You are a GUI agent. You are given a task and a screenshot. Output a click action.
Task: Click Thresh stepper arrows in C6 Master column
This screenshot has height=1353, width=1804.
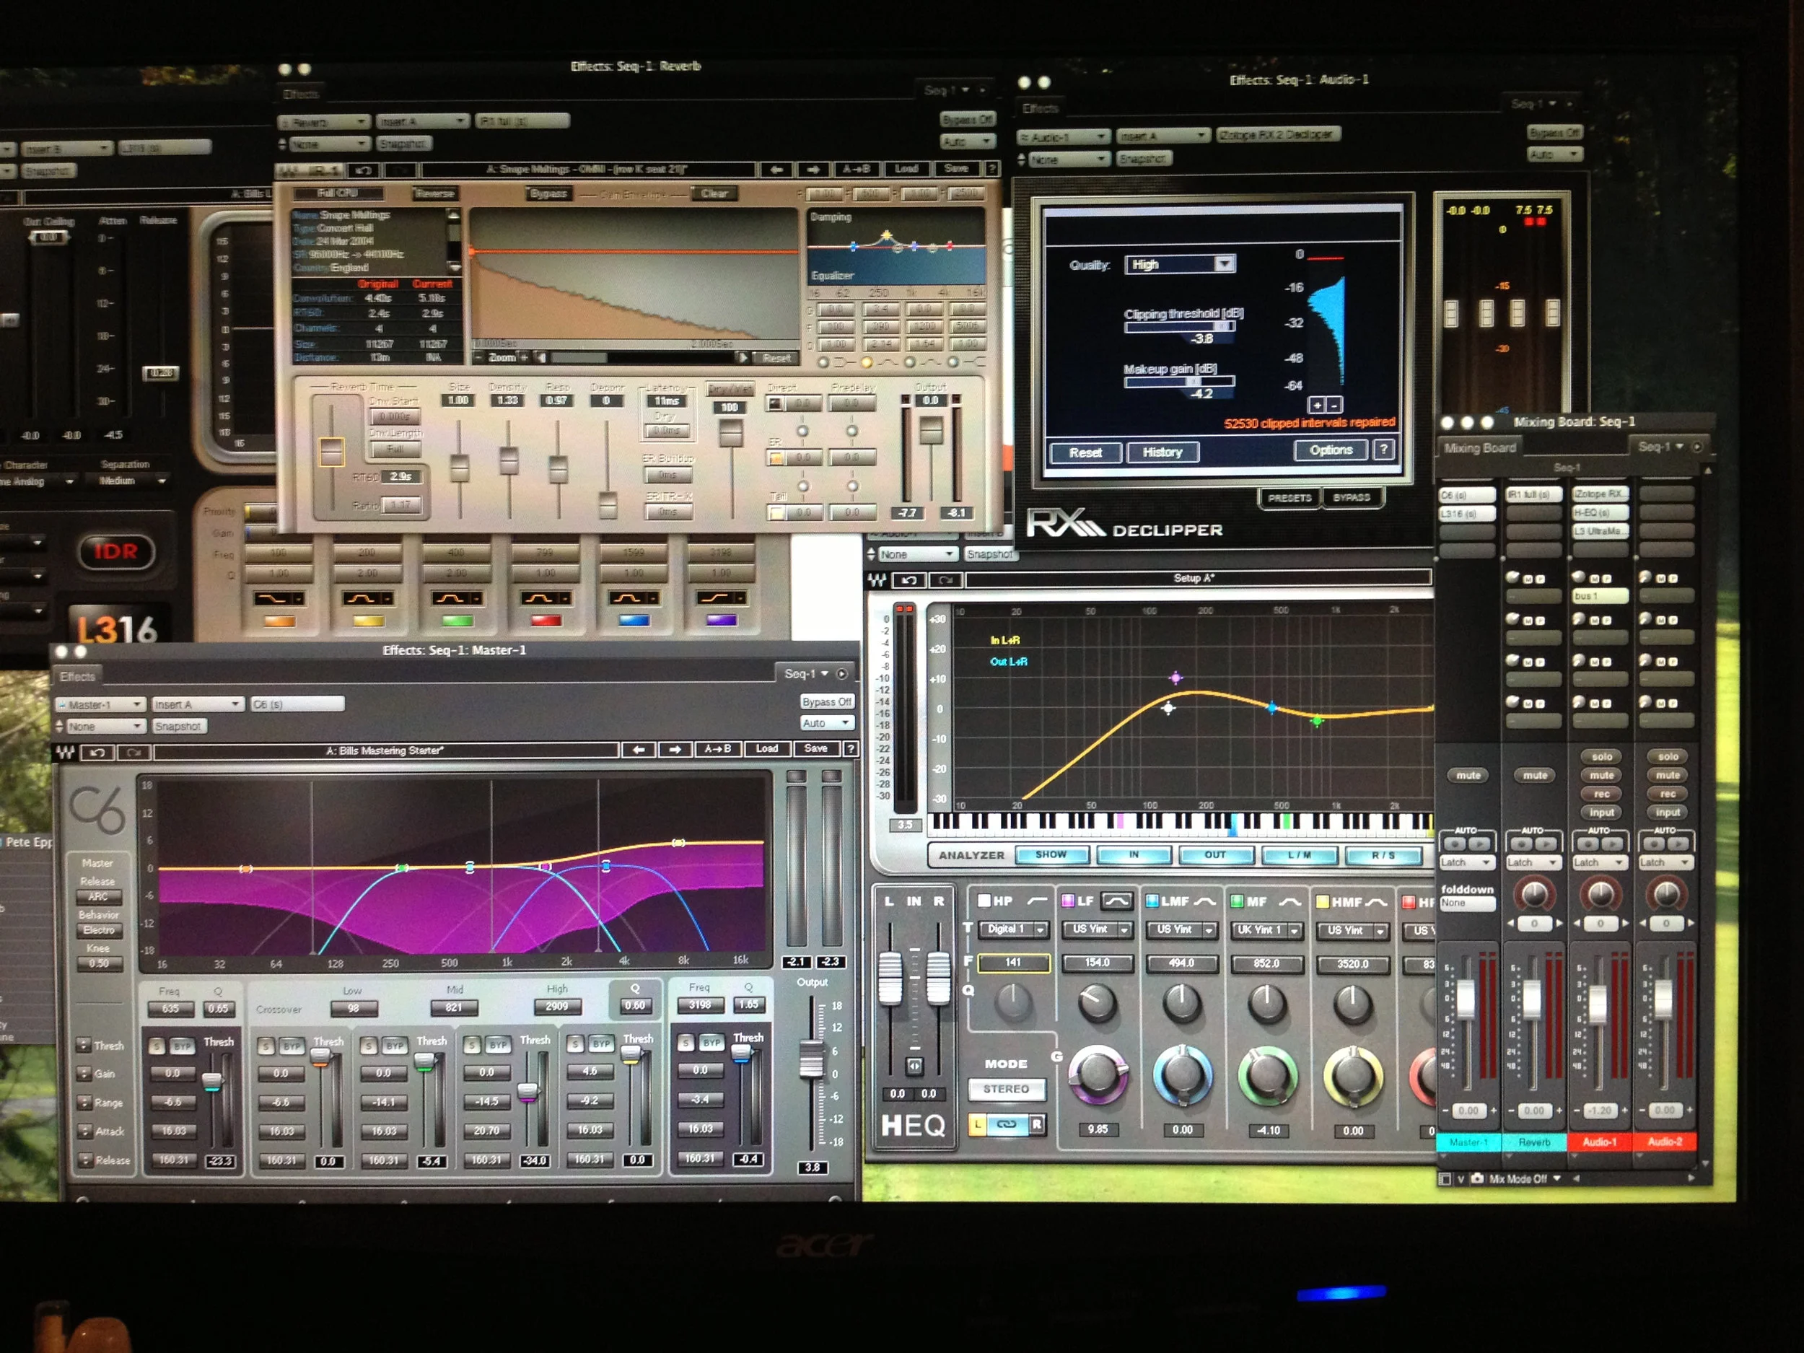click(x=84, y=1046)
